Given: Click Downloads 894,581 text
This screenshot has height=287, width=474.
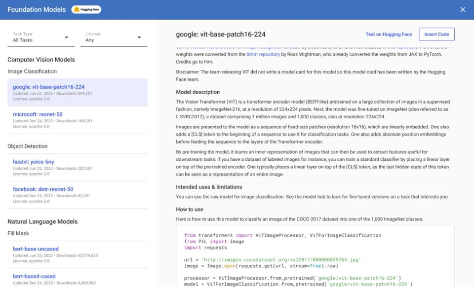Looking at the screenshot, I should click(74, 94).
